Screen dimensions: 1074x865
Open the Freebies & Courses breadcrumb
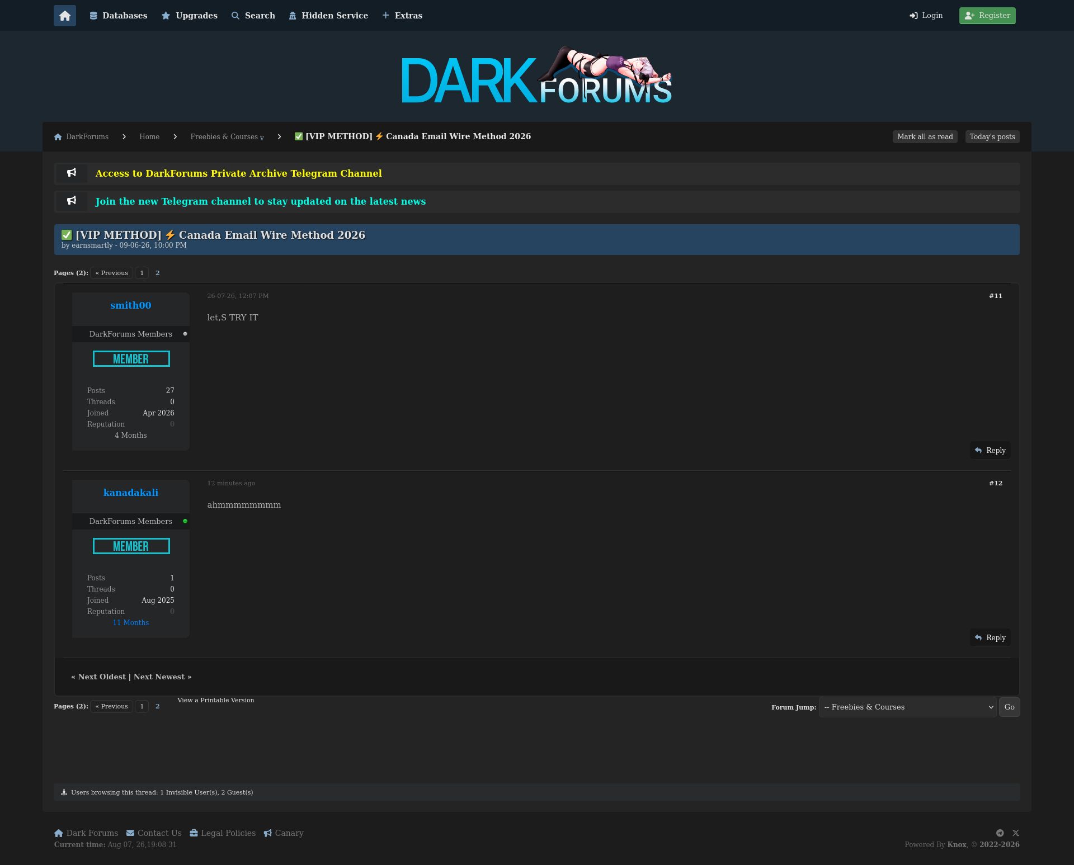224,137
